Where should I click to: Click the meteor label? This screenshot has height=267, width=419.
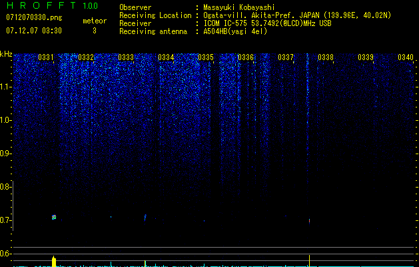pyautogui.click(x=95, y=21)
